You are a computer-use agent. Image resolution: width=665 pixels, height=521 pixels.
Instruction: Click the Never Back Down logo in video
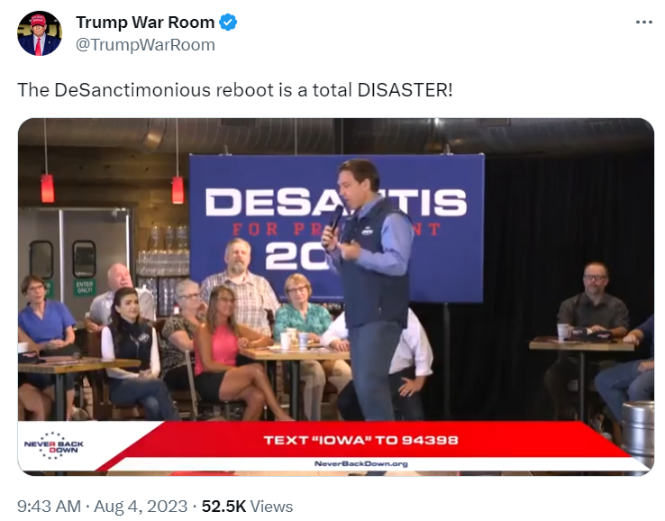[53, 446]
